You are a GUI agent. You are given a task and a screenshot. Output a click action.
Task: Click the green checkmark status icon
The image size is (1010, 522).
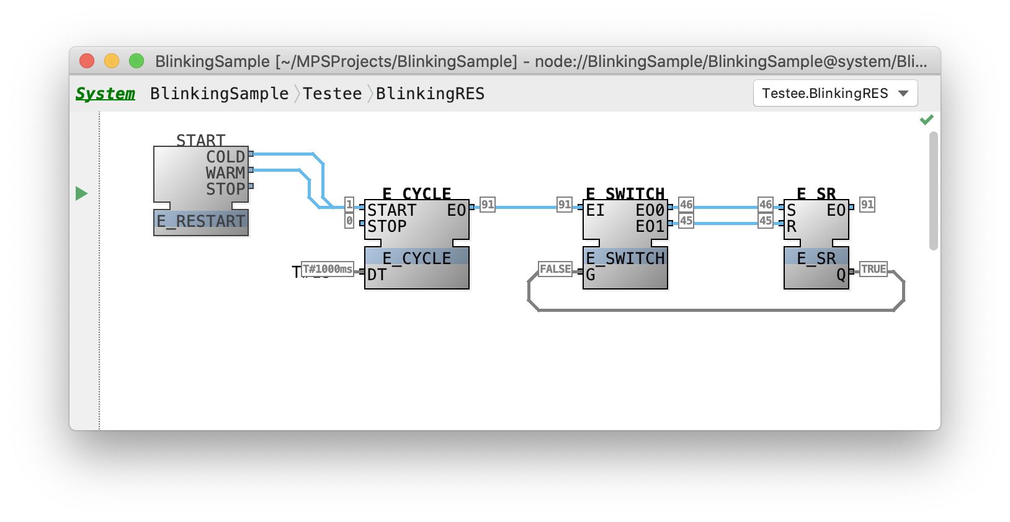coord(926,120)
